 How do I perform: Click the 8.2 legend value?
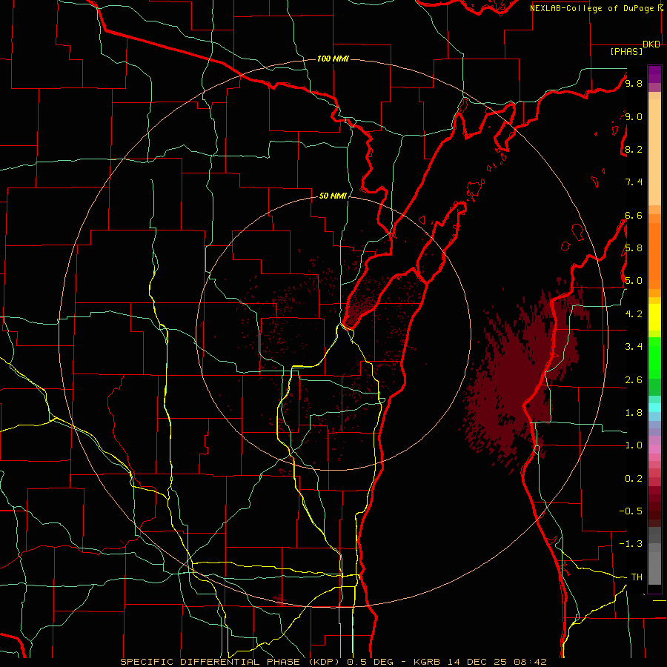pyautogui.click(x=634, y=149)
